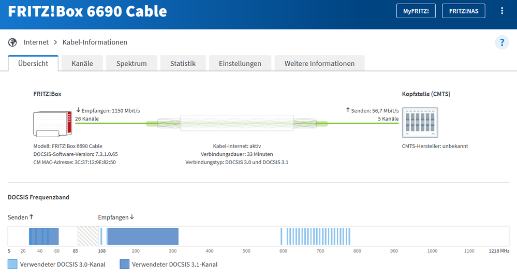The height and width of the screenshot is (279, 517).
Task: Click the hatched guard band near 85 MHz
Action: tap(87, 236)
